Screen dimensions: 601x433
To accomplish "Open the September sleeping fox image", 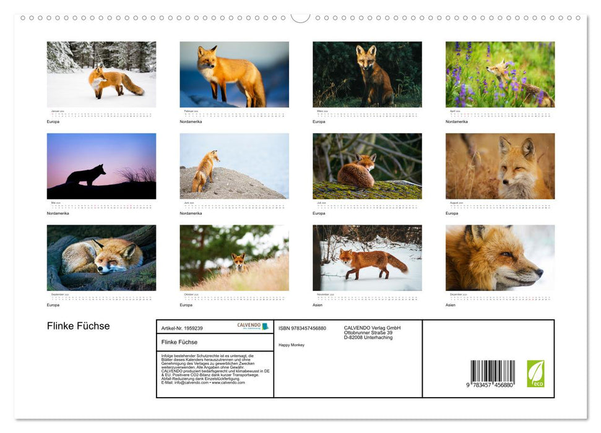I will pos(102,257).
